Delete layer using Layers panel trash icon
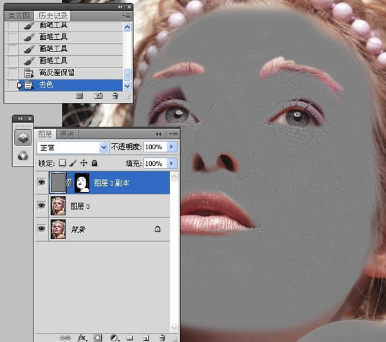Viewport: 386px width, 342px height. click(162, 337)
